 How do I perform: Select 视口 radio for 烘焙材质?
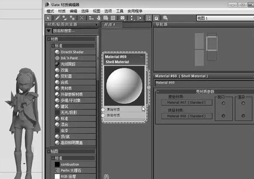pos(223,116)
